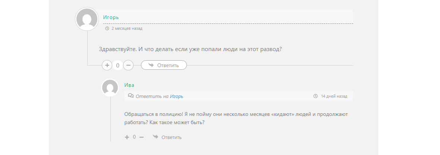Click the speech bubbles icon in Ива's comment

[x=131, y=96]
